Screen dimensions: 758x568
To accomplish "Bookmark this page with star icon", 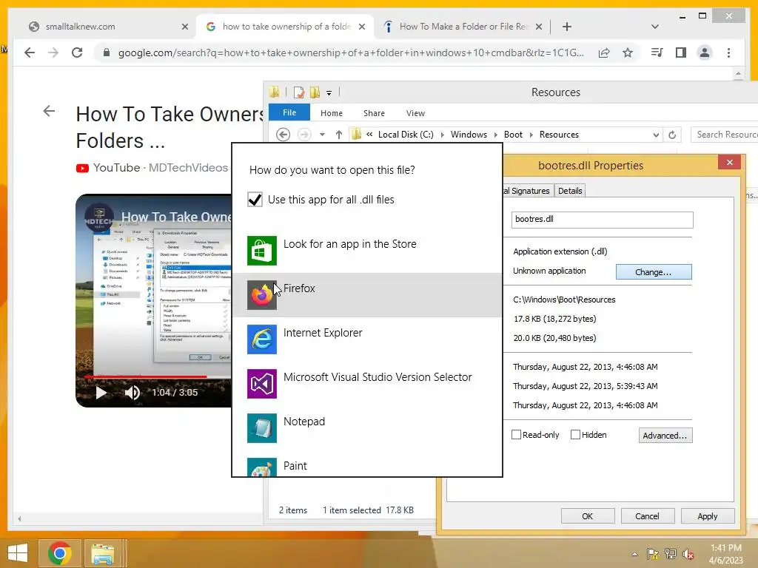I will tap(628, 53).
